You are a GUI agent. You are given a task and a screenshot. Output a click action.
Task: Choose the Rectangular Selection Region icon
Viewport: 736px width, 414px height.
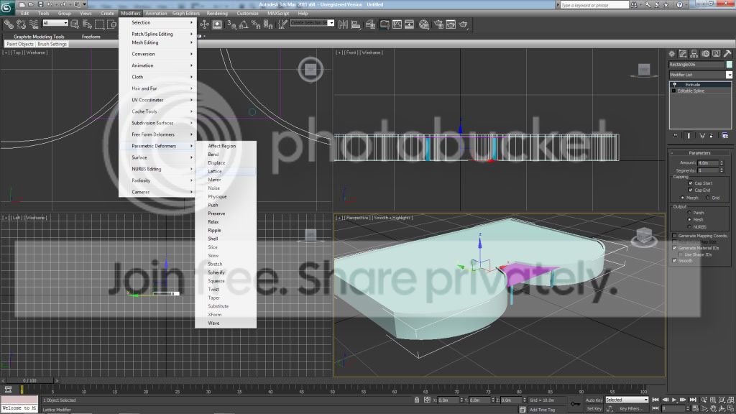(99, 24)
